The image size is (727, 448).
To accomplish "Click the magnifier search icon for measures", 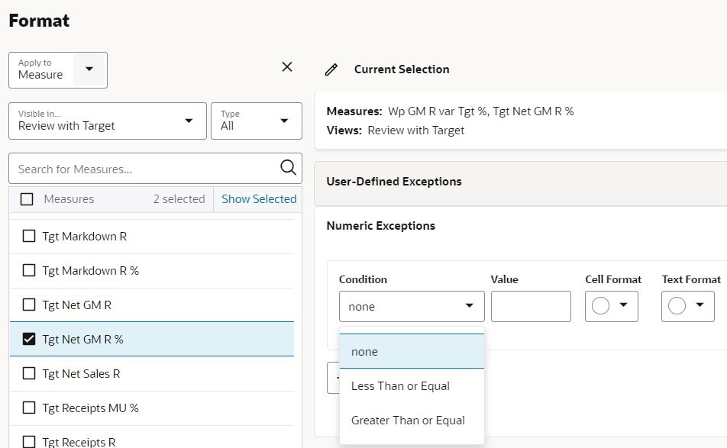I will pos(288,169).
